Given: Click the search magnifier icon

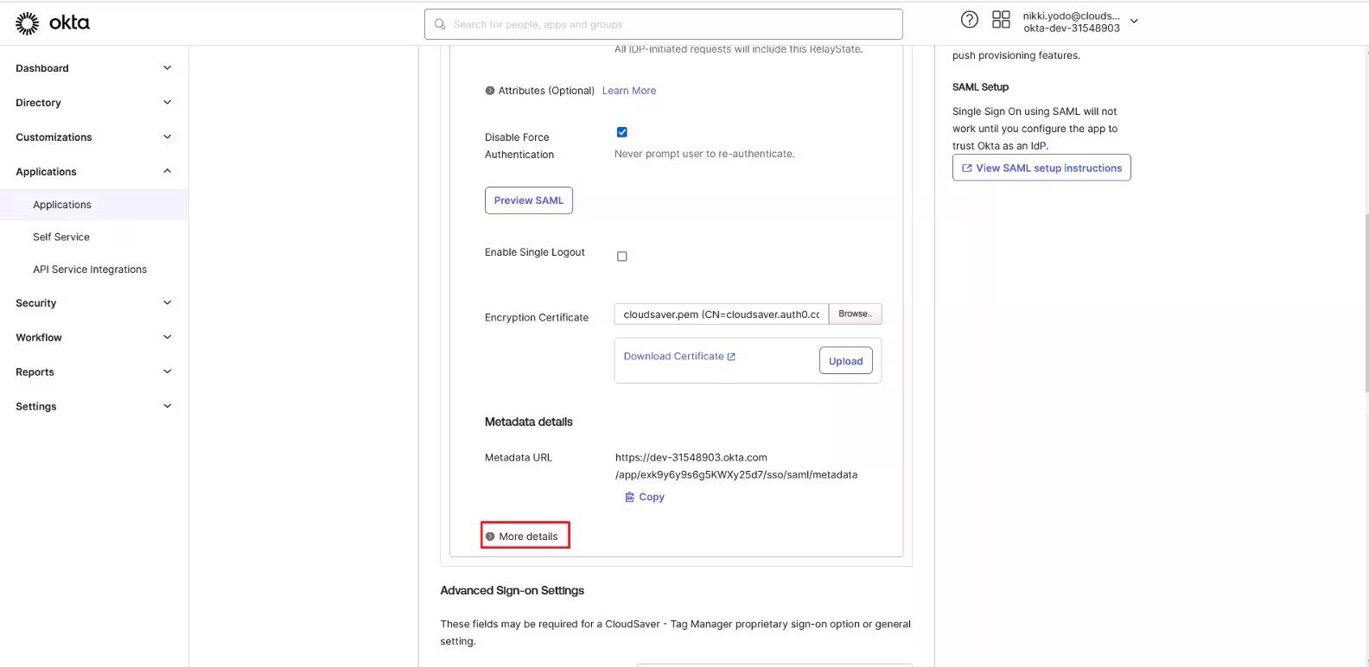Looking at the screenshot, I should click(x=440, y=24).
